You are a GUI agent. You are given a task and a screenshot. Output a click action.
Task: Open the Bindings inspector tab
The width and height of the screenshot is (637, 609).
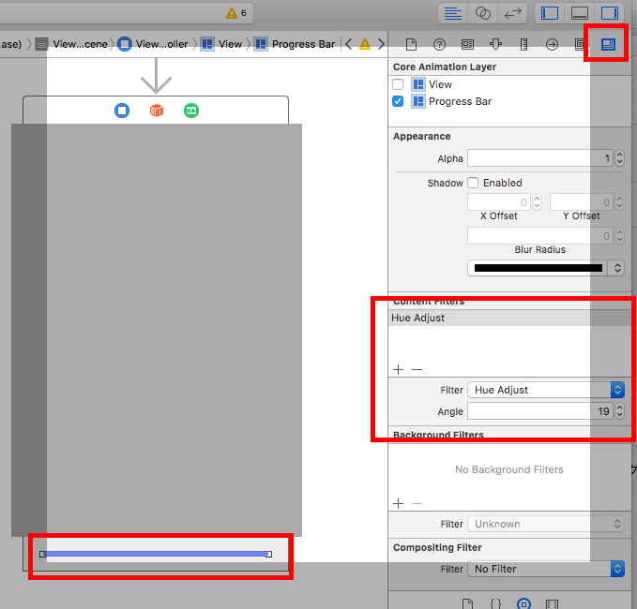[x=580, y=44]
